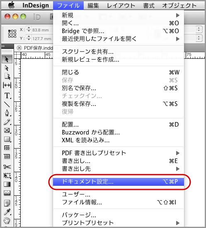Select the Note tool
Viewport: 206px width, 228px height.
(x=7, y=203)
